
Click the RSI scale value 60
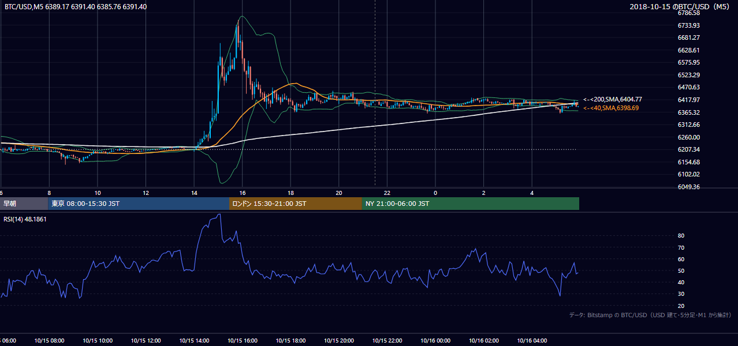point(681,259)
